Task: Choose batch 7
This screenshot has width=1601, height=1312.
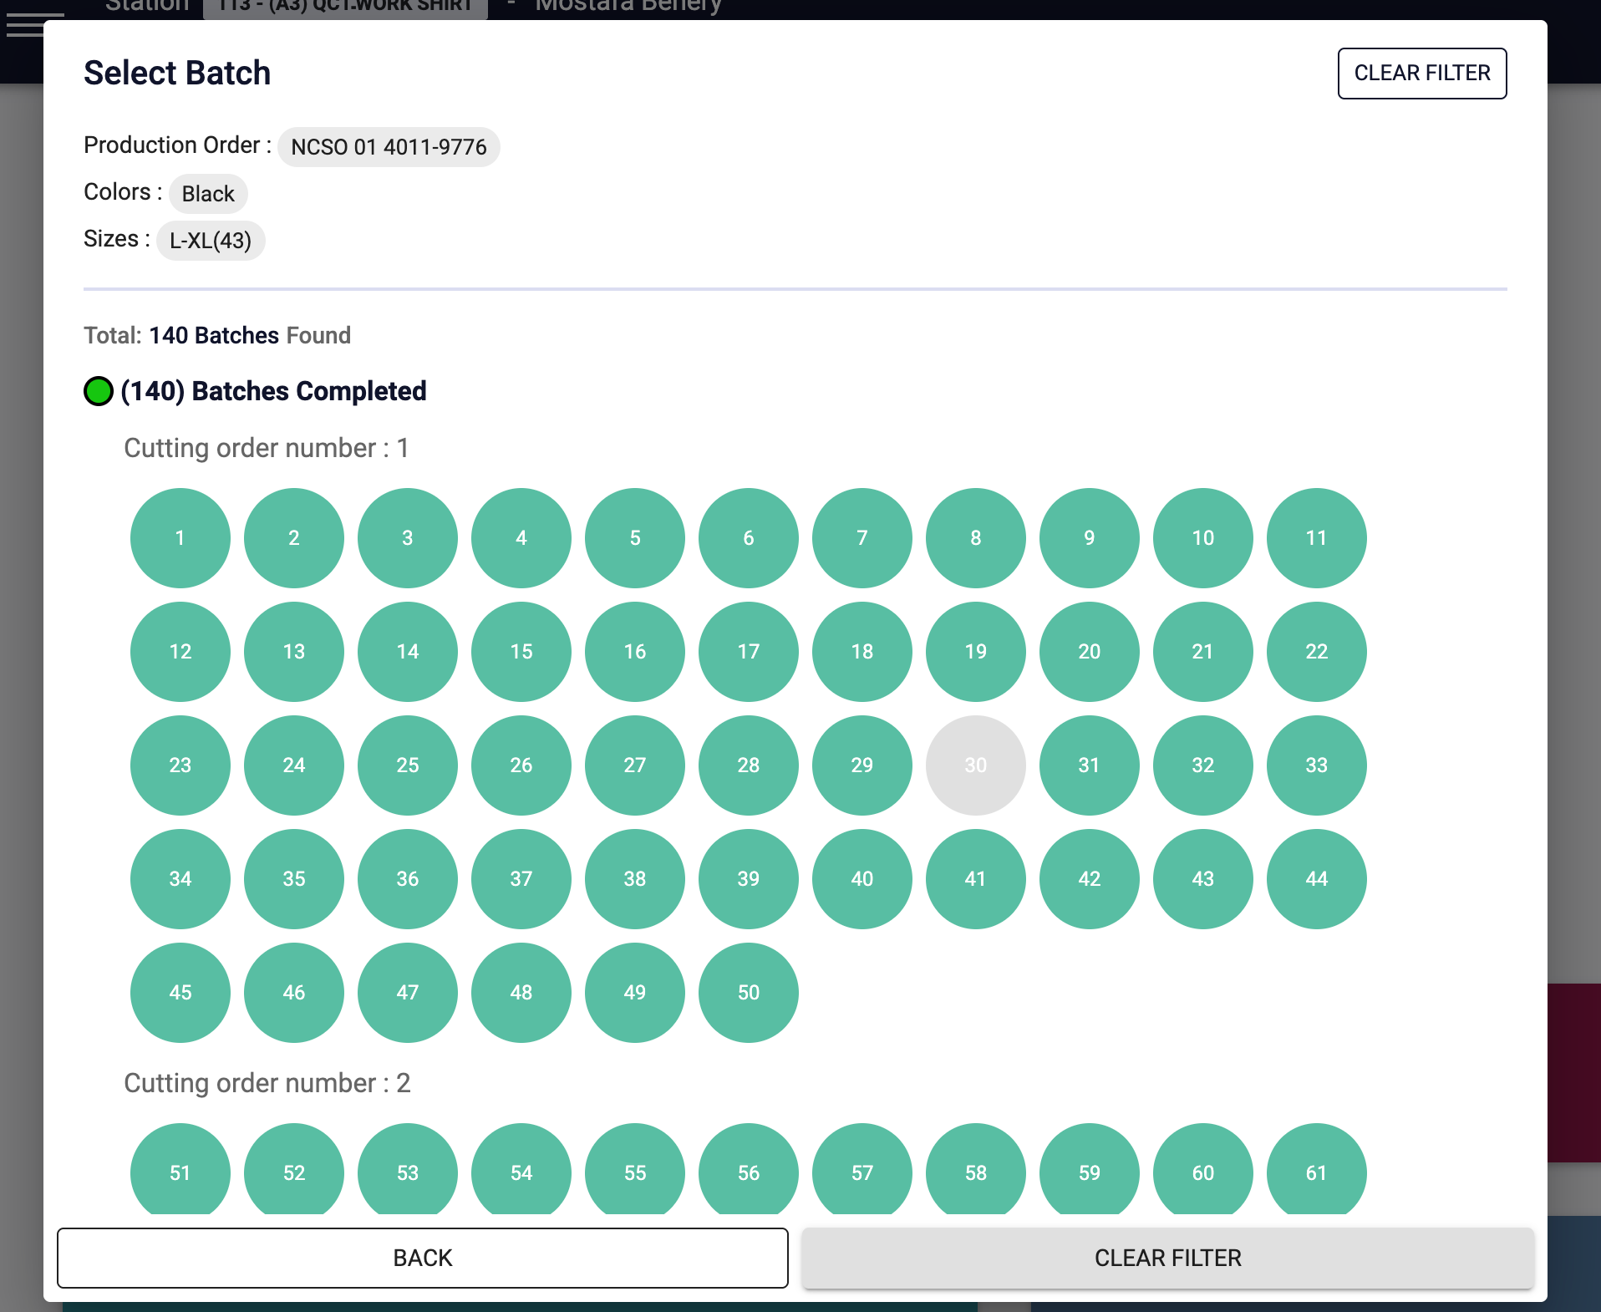Action: point(862,538)
